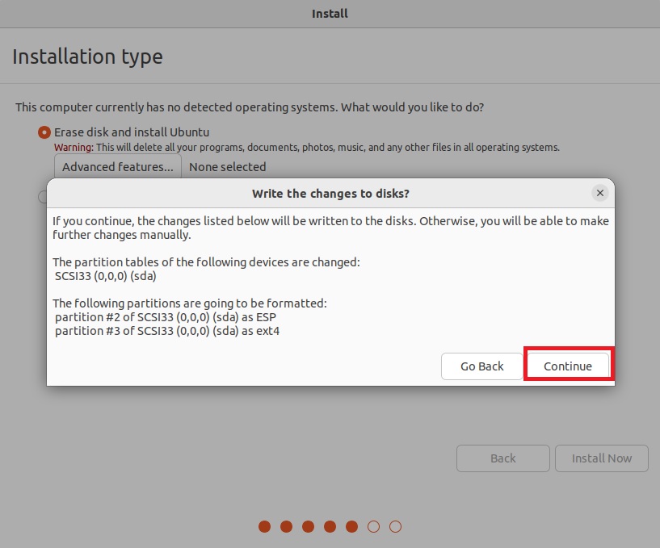Click the Back button in installer
The height and width of the screenshot is (548, 660).
pos(502,458)
